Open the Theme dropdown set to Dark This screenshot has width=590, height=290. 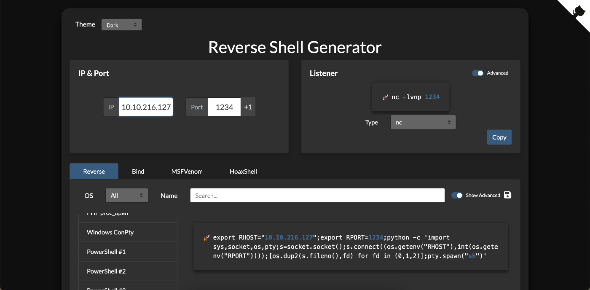point(121,25)
